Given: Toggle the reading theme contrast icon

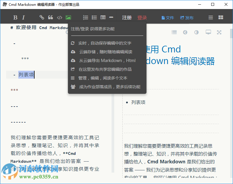Looking at the screenshot, I should tap(196, 32).
